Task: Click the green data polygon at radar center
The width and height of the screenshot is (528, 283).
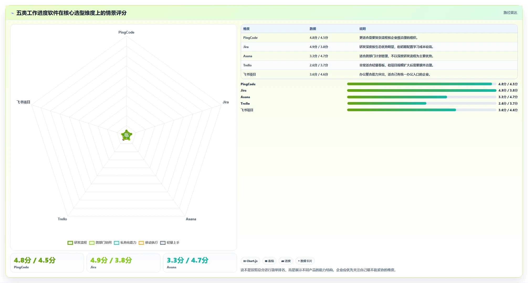Action: click(x=126, y=135)
